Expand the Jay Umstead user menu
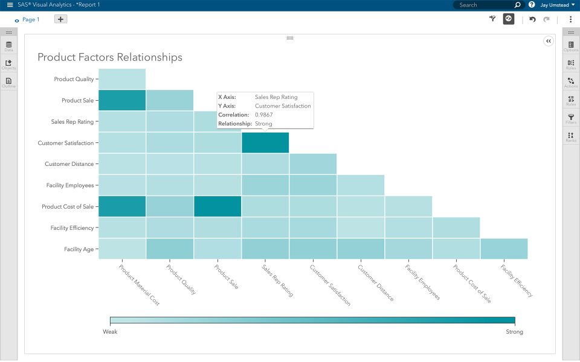580x362 pixels. coord(553,5)
